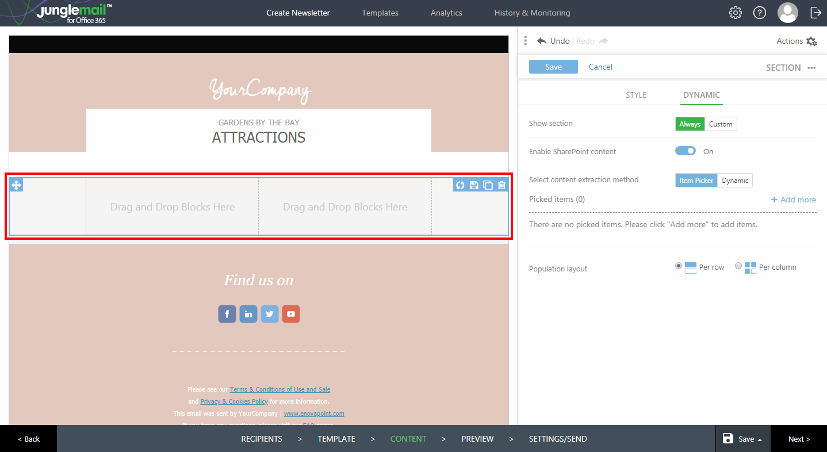
Task: Open the Privacy & Cookies Policy link
Action: [233, 401]
